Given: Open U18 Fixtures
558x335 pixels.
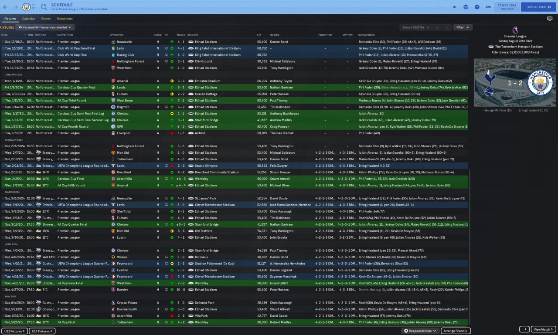Looking at the screenshot, I should [42, 331].
